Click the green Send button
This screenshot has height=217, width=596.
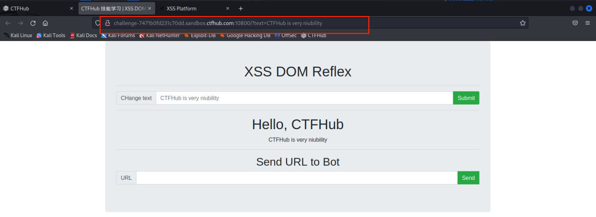[468, 178]
